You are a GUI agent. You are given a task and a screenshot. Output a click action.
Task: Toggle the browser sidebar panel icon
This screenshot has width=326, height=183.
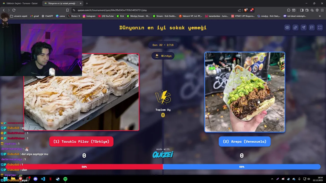[302, 10]
